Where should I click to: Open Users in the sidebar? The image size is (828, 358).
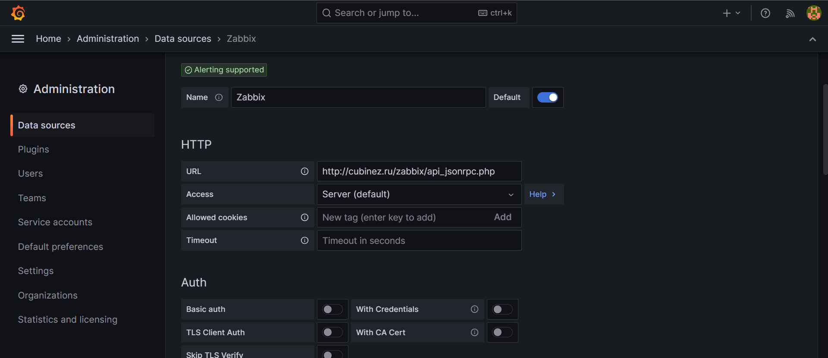pyautogui.click(x=30, y=174)
